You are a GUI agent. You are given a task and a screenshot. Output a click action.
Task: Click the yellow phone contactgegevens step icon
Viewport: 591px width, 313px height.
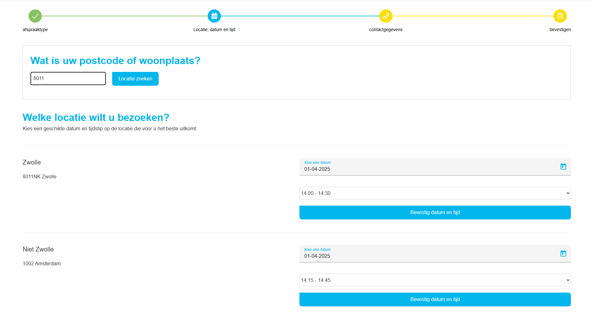tap(386, 16)
